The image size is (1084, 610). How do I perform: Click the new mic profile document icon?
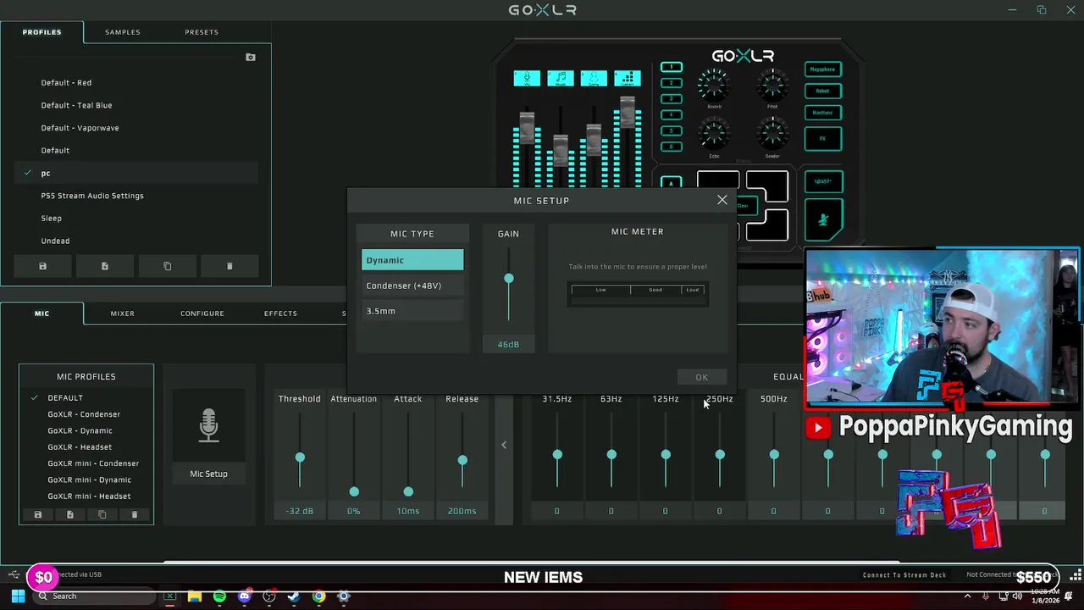pos(70,514)
